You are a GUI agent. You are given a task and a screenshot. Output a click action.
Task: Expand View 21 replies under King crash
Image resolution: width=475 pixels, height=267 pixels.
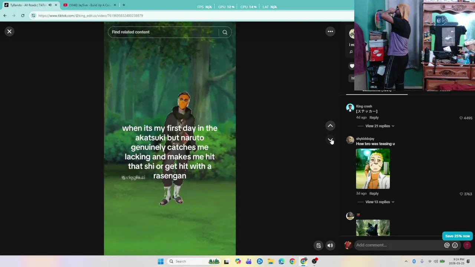pos(380,126)
